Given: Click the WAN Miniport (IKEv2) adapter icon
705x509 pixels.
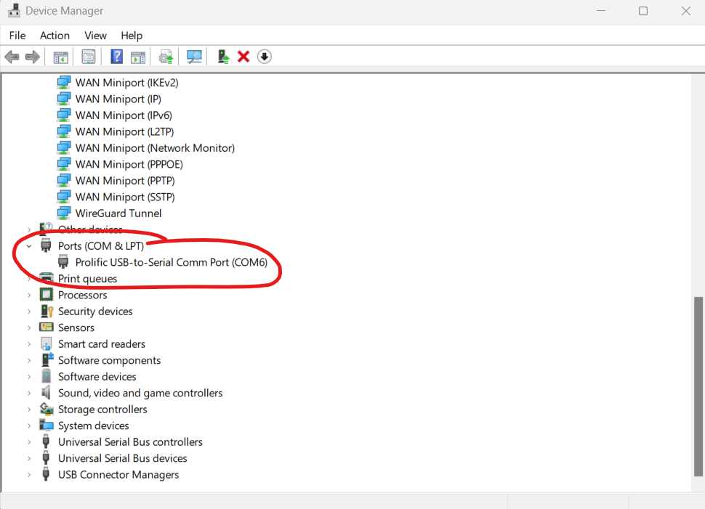Looking at the screenshot, I should pyautogui.click(x=64, y=83).
